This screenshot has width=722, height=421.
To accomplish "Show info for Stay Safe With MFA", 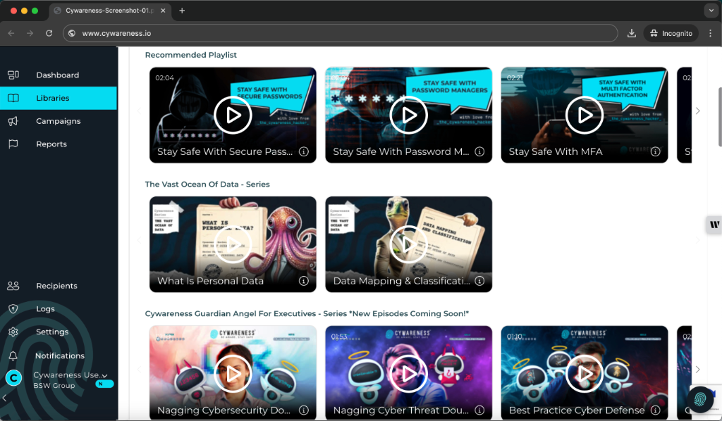I will pos(655,151).
